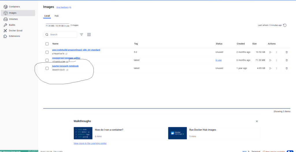Open the Containers section icon
The image size is (296, 152).
tap(5, 7)
